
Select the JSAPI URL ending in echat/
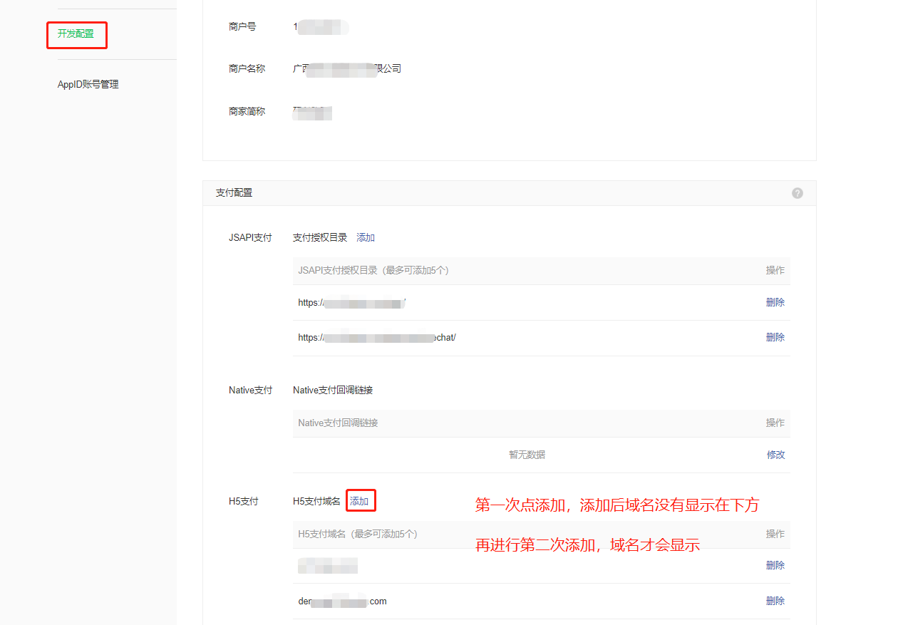click(377, 337)
